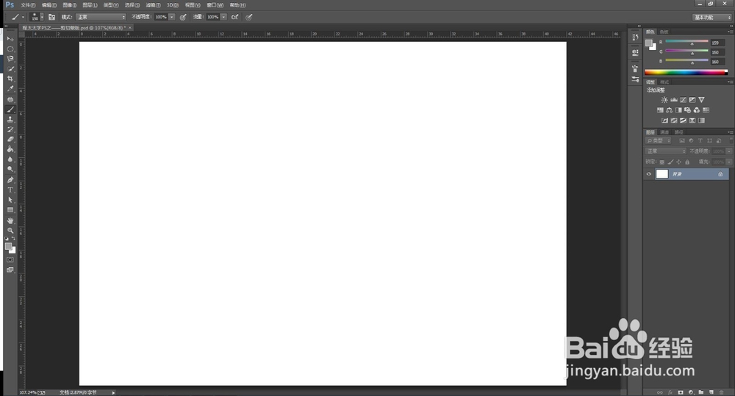Toggle lock position
Image resolution: width=735 pixels, height=396 pixels.
(678, 162)
